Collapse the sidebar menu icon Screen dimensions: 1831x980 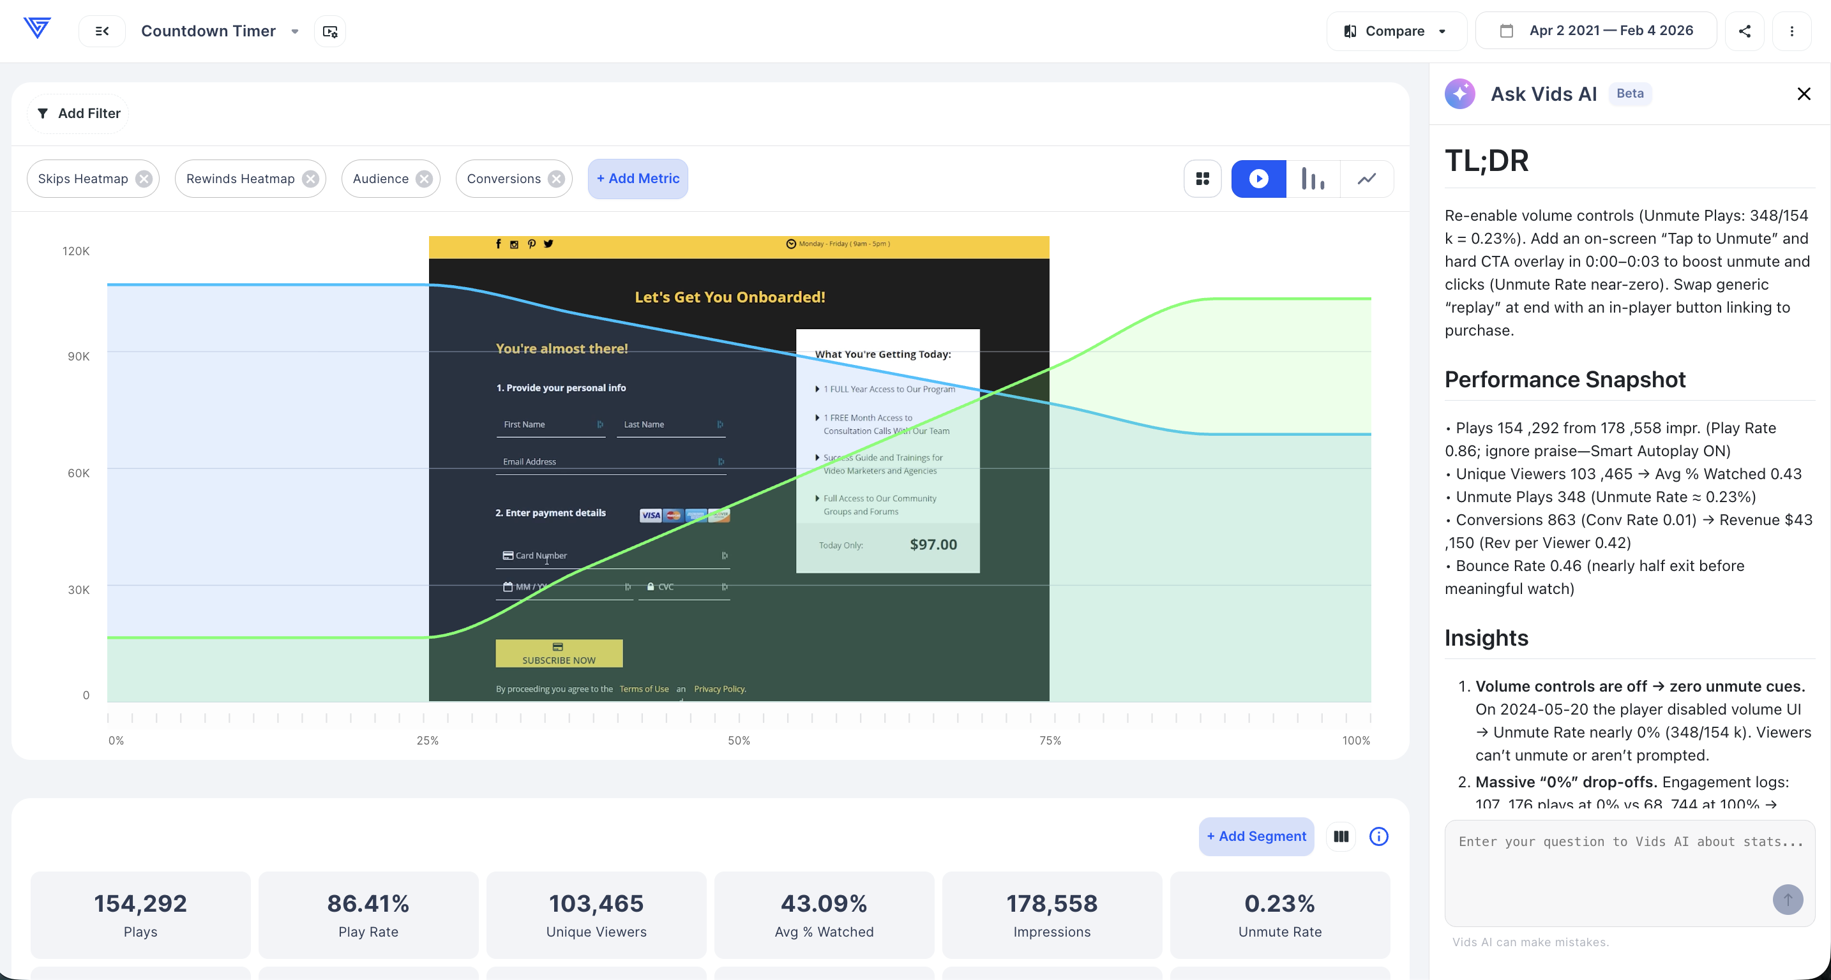102,31
